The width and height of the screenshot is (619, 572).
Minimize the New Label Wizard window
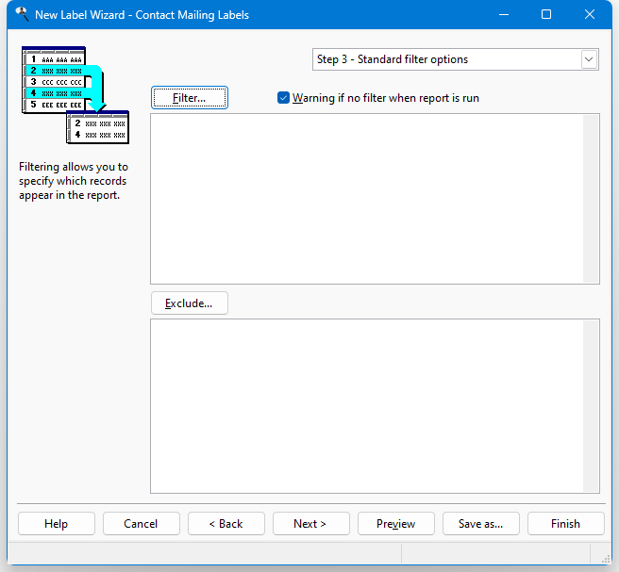[503, 15]
